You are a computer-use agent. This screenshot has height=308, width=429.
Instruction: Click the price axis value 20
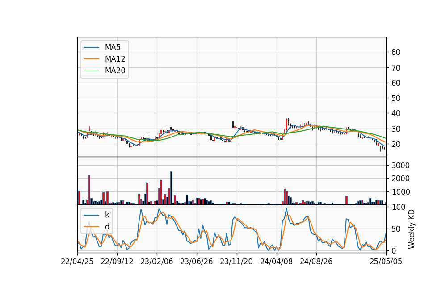396,144
